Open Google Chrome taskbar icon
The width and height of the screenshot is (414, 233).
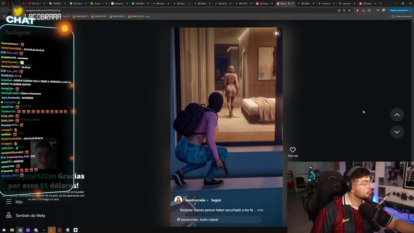point(20,230)
